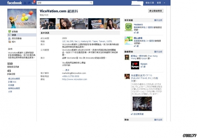This screenshot has height=138, width=198.
Task: Click the green Wall speech-bubble icon
Action: click(10, 31)
